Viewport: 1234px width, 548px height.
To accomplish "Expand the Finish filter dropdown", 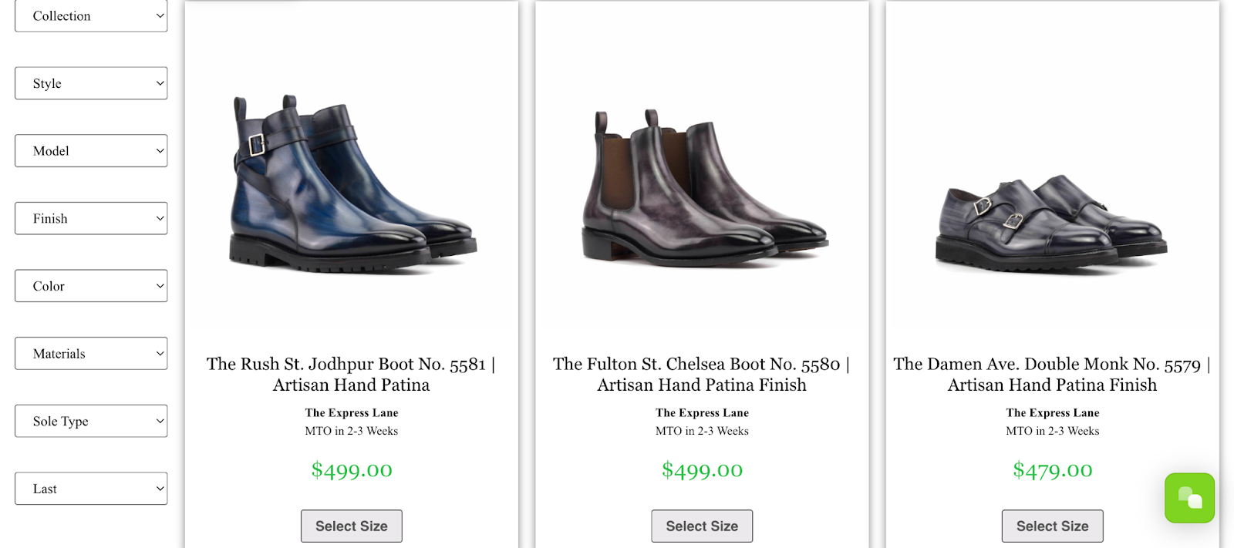I will coord(90,218).
